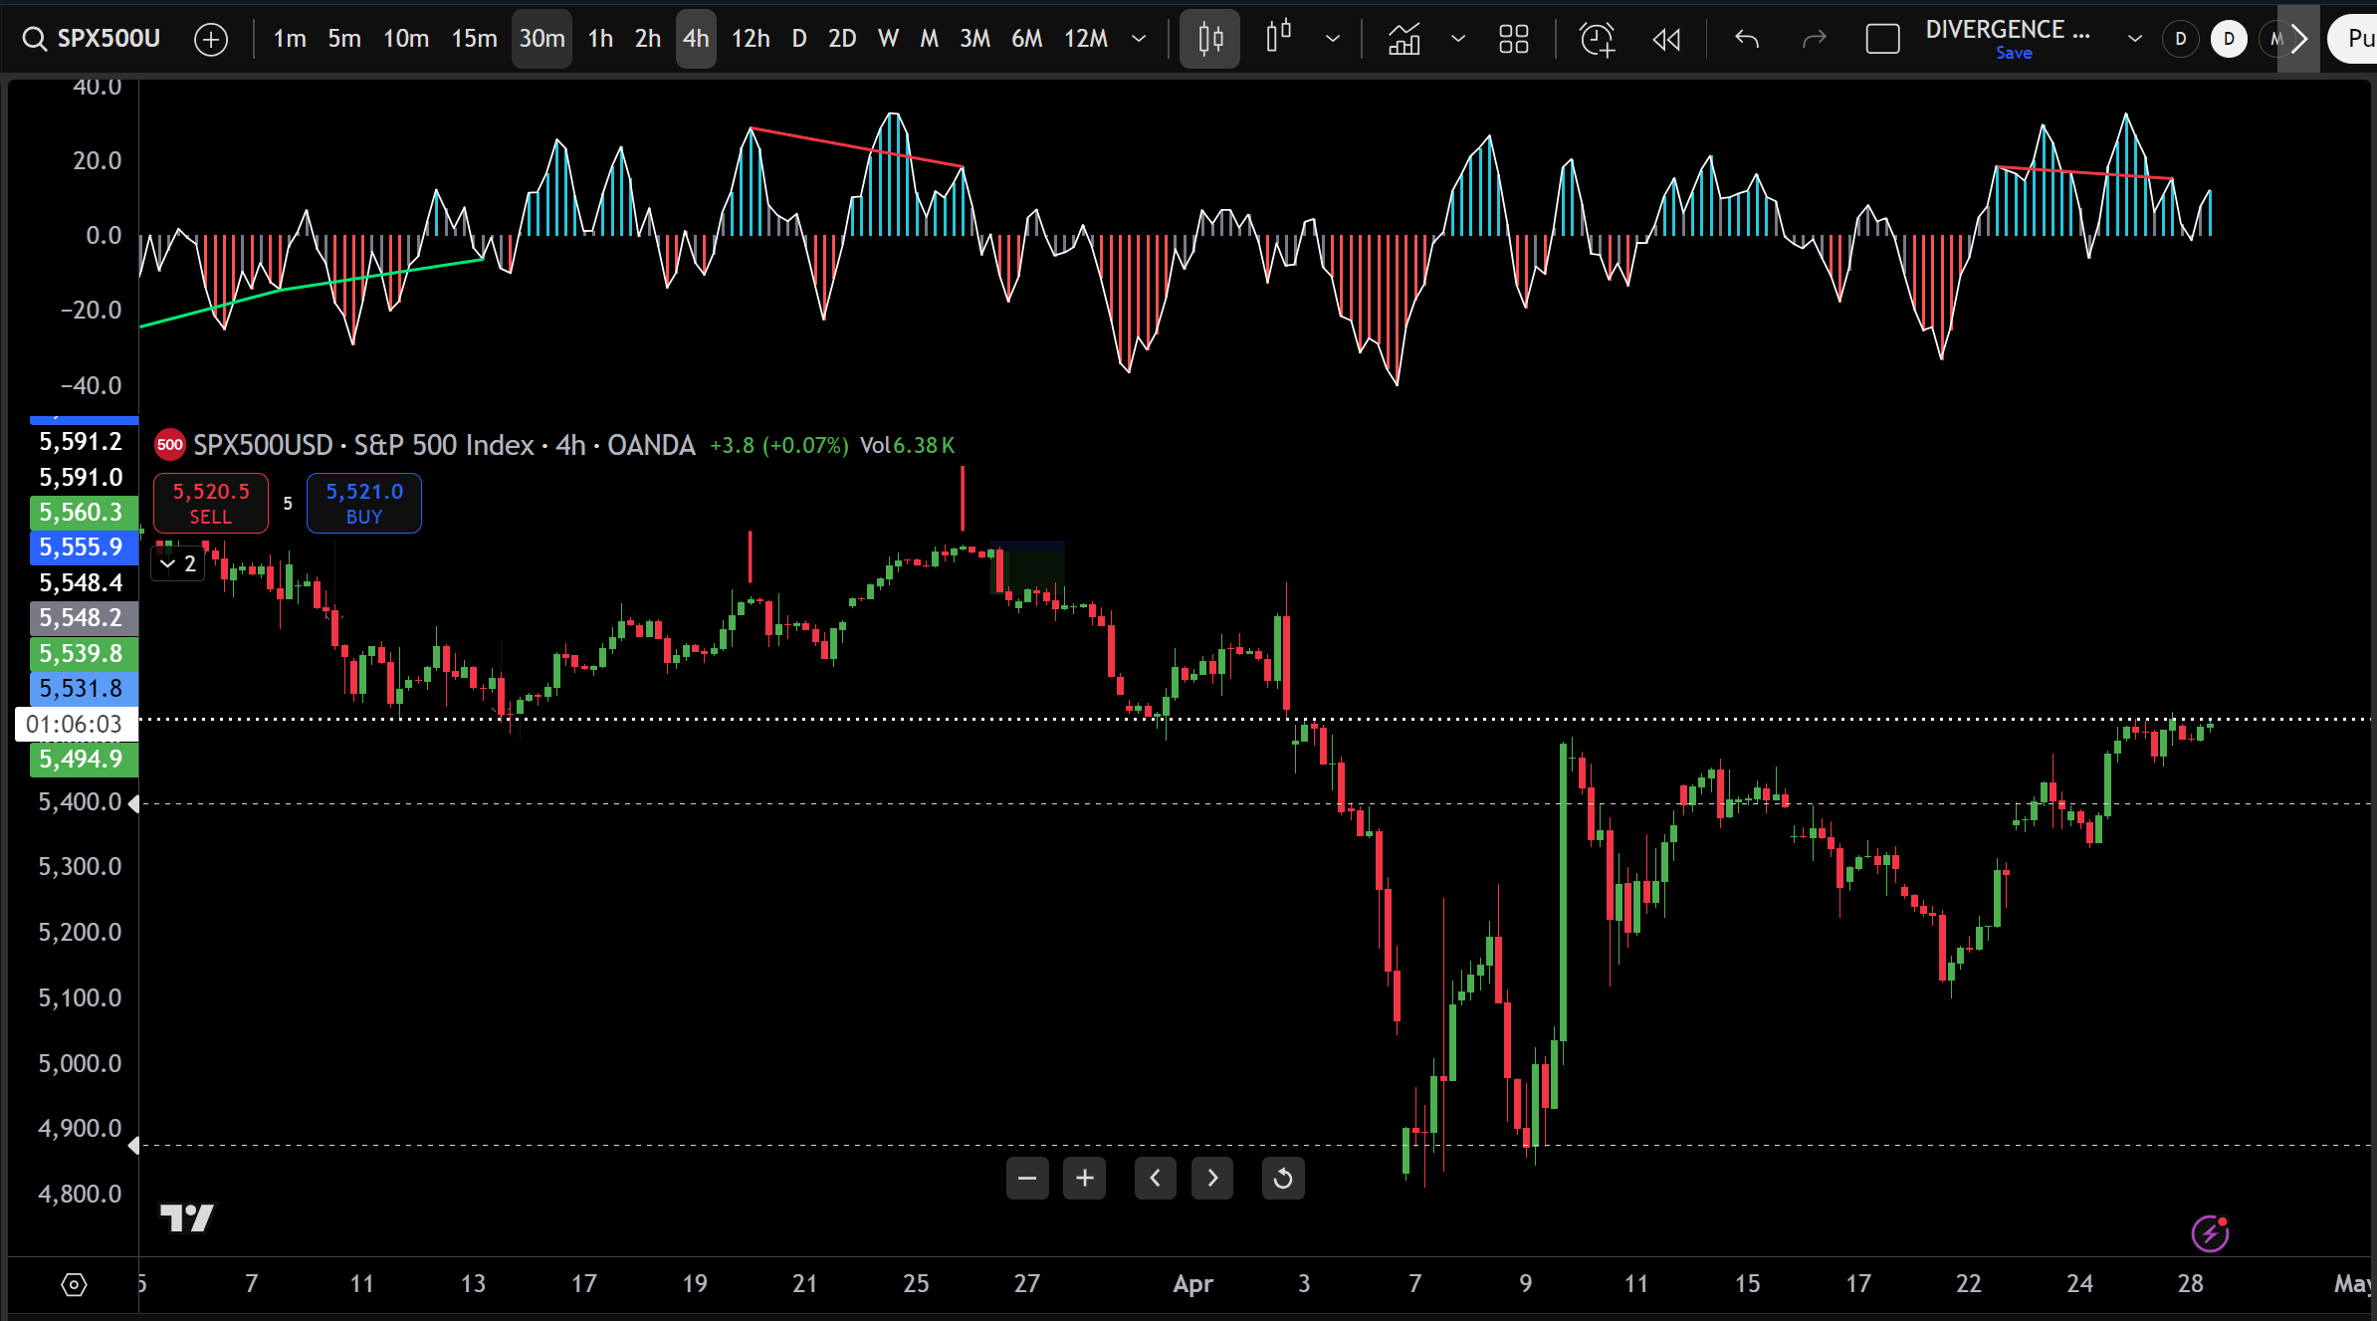Click the compare or add symbol plus icon
This screenshot has width=2377, height=1321.
[211, 39]
